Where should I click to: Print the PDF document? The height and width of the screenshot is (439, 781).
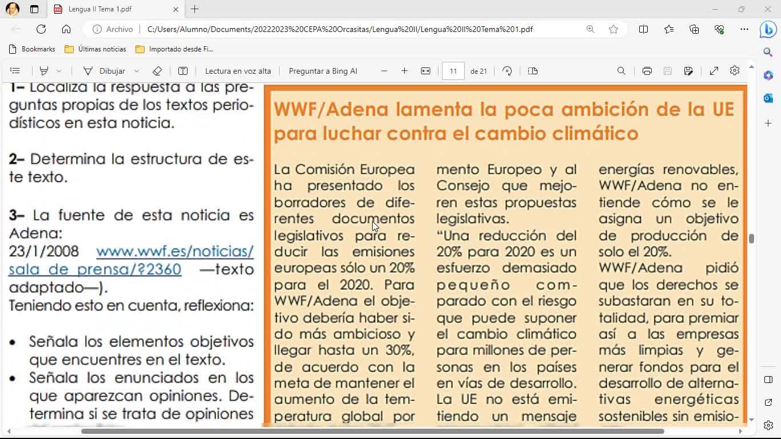647,71
